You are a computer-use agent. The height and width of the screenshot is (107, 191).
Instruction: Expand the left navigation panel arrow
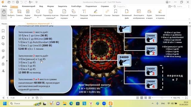[7, 61]
